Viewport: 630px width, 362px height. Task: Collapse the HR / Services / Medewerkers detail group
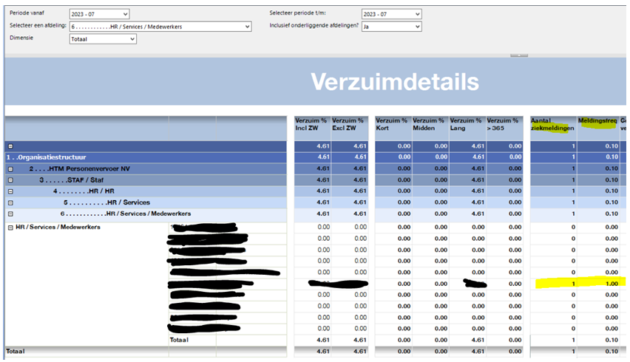(x=11, y=228)
